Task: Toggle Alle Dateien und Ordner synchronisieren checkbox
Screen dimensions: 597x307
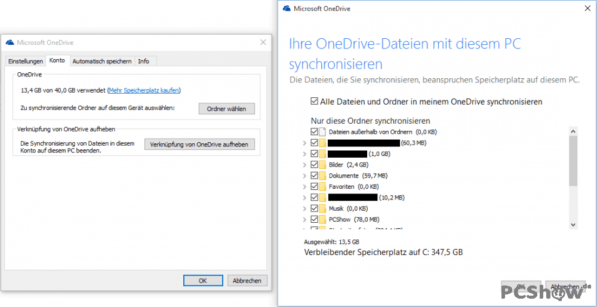Action: 315,102
